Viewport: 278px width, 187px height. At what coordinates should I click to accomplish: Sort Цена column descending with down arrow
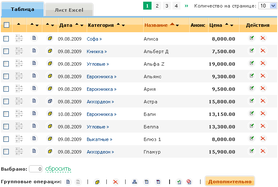click(x=232, y=26)
